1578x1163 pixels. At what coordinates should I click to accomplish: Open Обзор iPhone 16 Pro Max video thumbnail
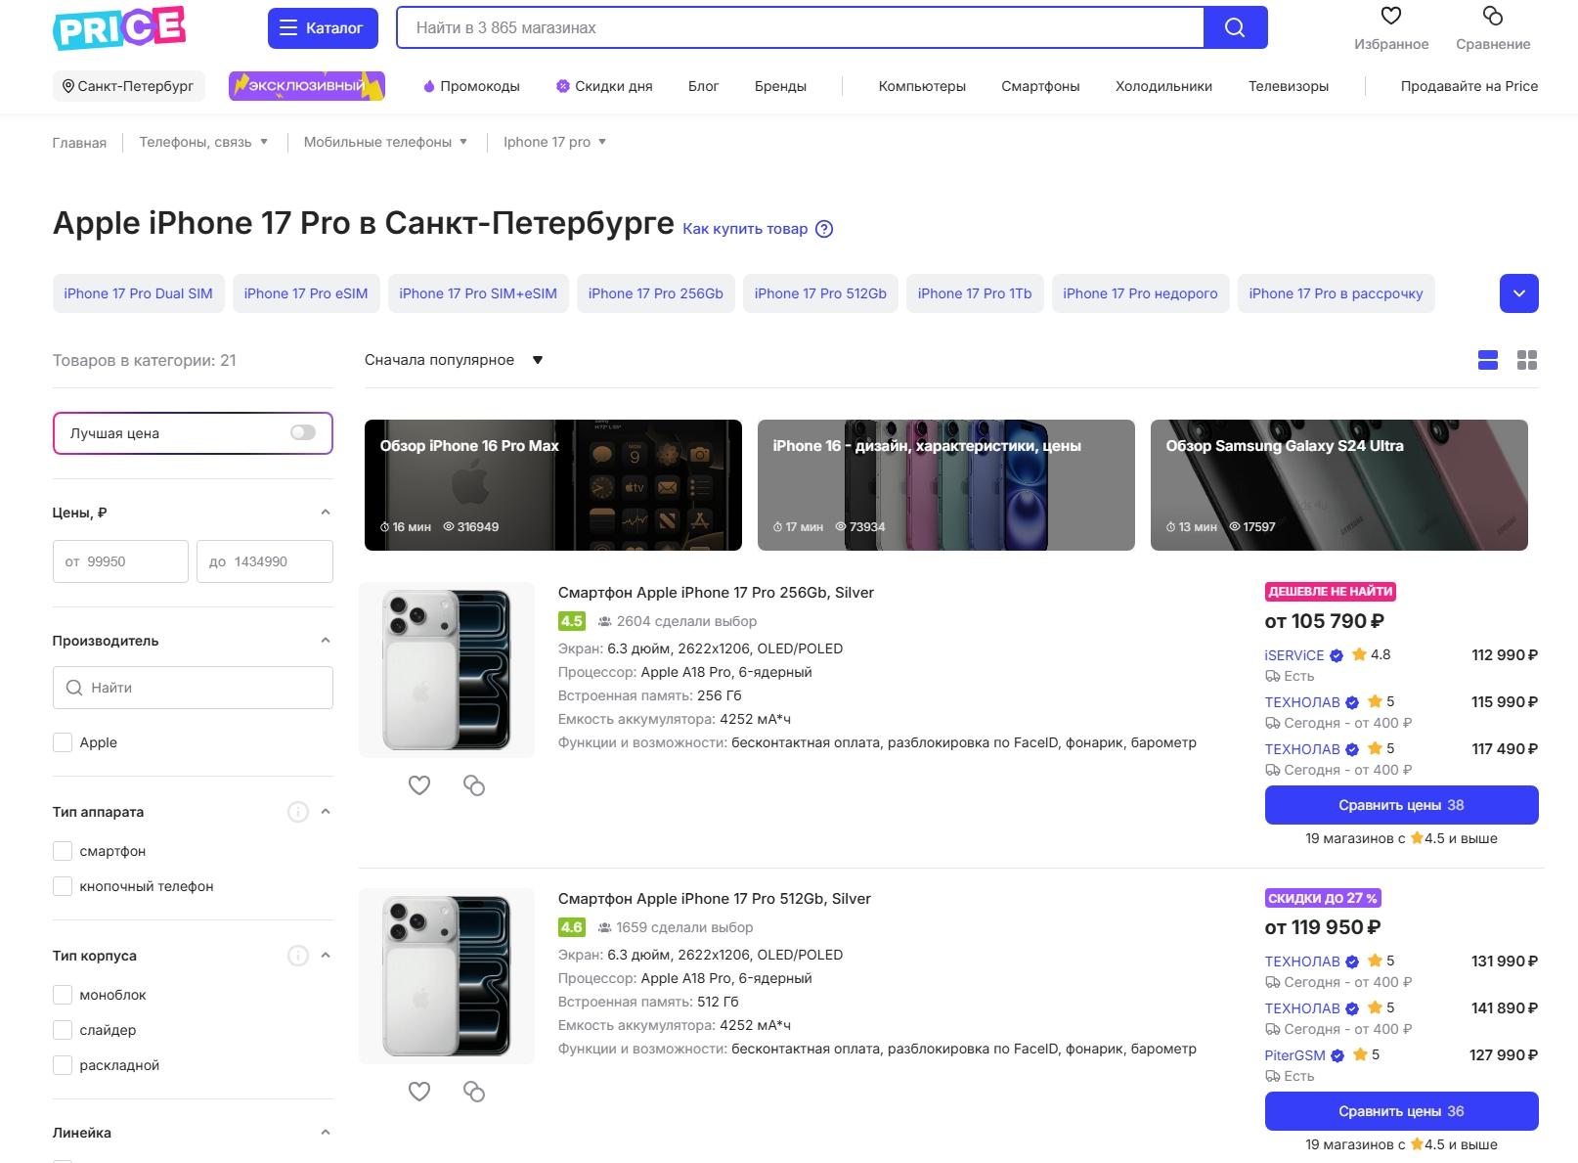pyautogui.click(x=552, y=485)
